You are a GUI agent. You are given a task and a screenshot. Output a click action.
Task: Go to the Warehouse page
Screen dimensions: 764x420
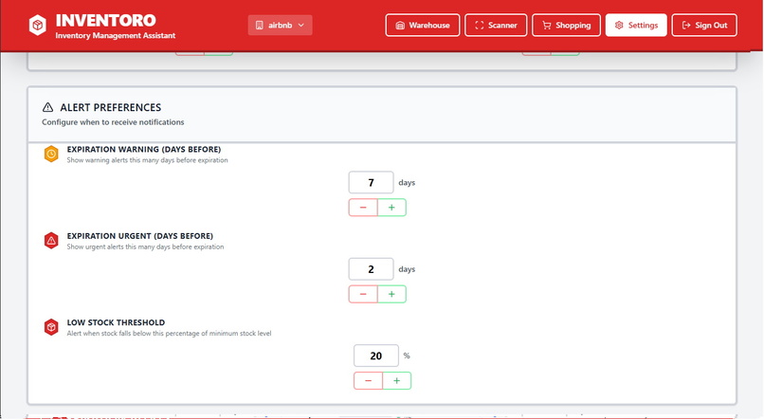(423, 26)
